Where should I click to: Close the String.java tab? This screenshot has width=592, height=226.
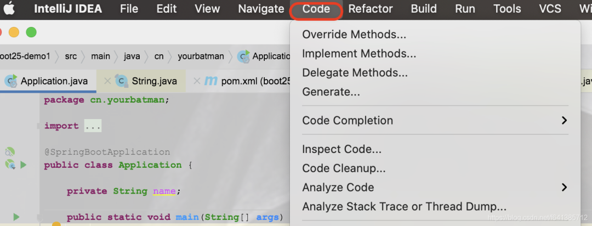click(107, 81)
